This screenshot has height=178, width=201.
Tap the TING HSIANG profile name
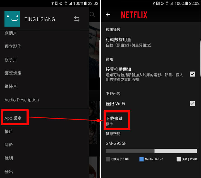[x=40, y=19]
